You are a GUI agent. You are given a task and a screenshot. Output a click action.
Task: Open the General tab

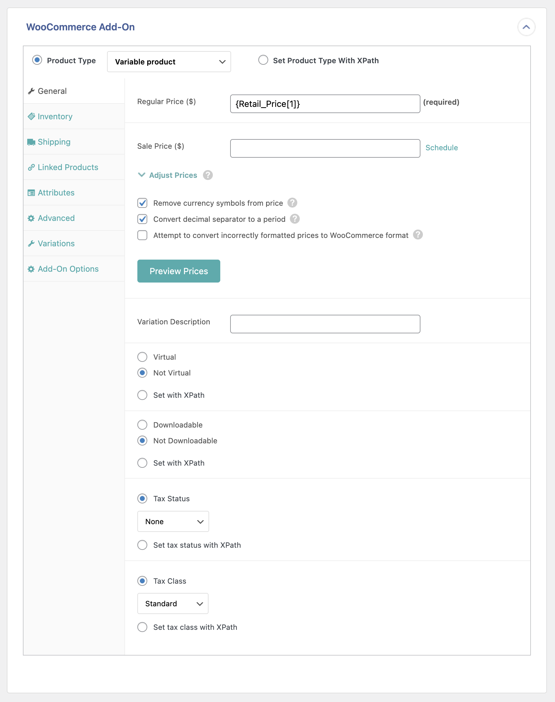click(x=52, y=91)
